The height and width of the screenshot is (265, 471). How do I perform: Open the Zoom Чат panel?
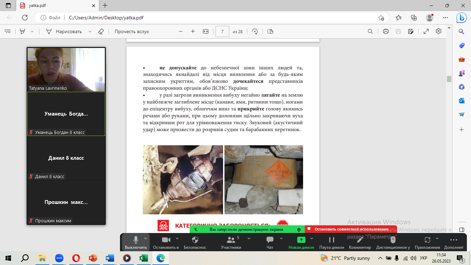pyautogui.click(x=270, y=242)
